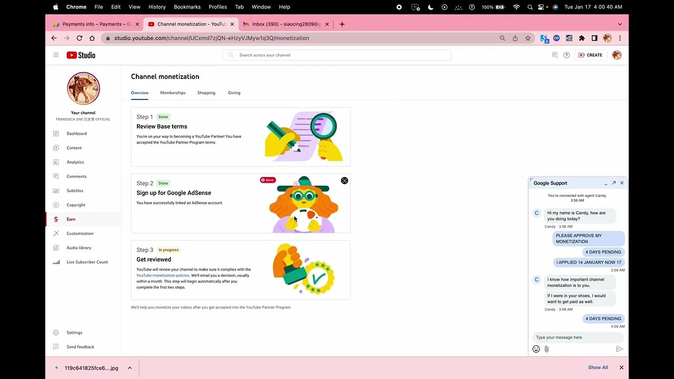674x379 pixels.
Task: Switch to the Overview tab
Action: pos(140,93)
